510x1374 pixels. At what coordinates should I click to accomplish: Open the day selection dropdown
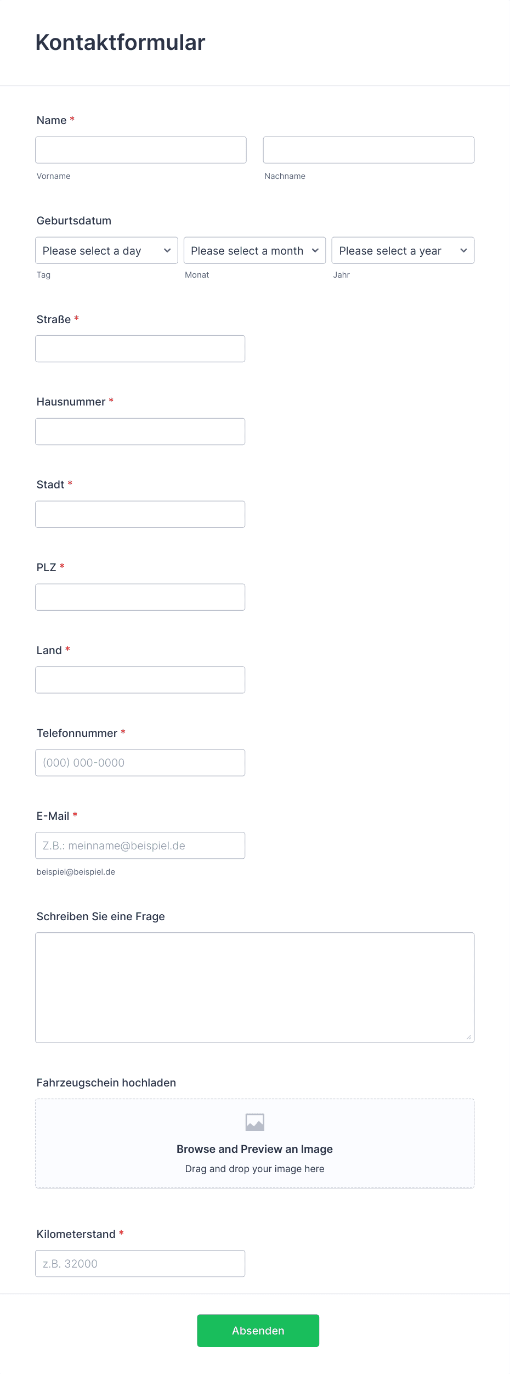click(106, 250)
